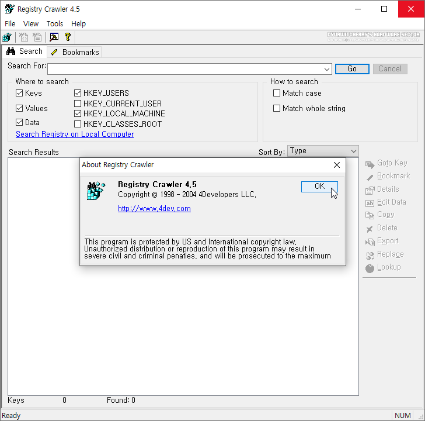
Task: Open the View menu
Action: click(x=31, y=24)
